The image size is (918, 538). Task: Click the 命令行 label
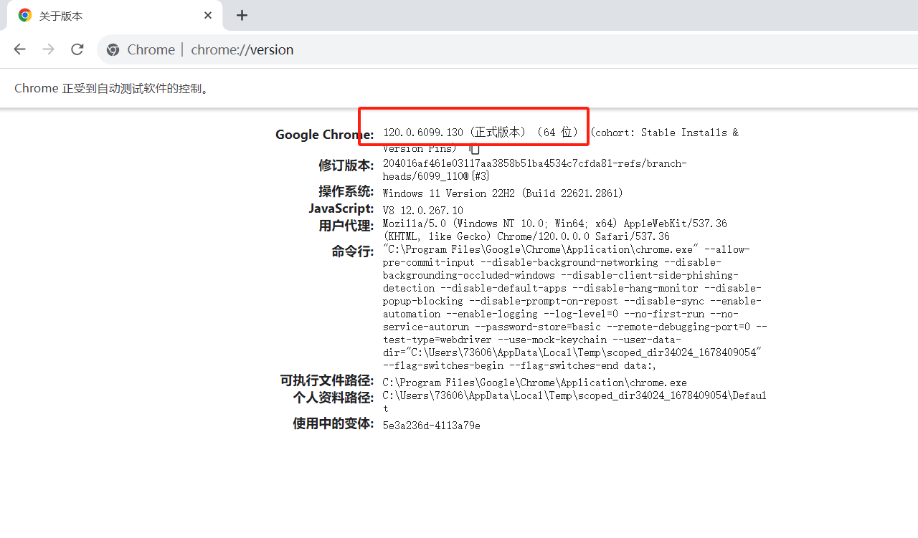(x=352, y=251)
